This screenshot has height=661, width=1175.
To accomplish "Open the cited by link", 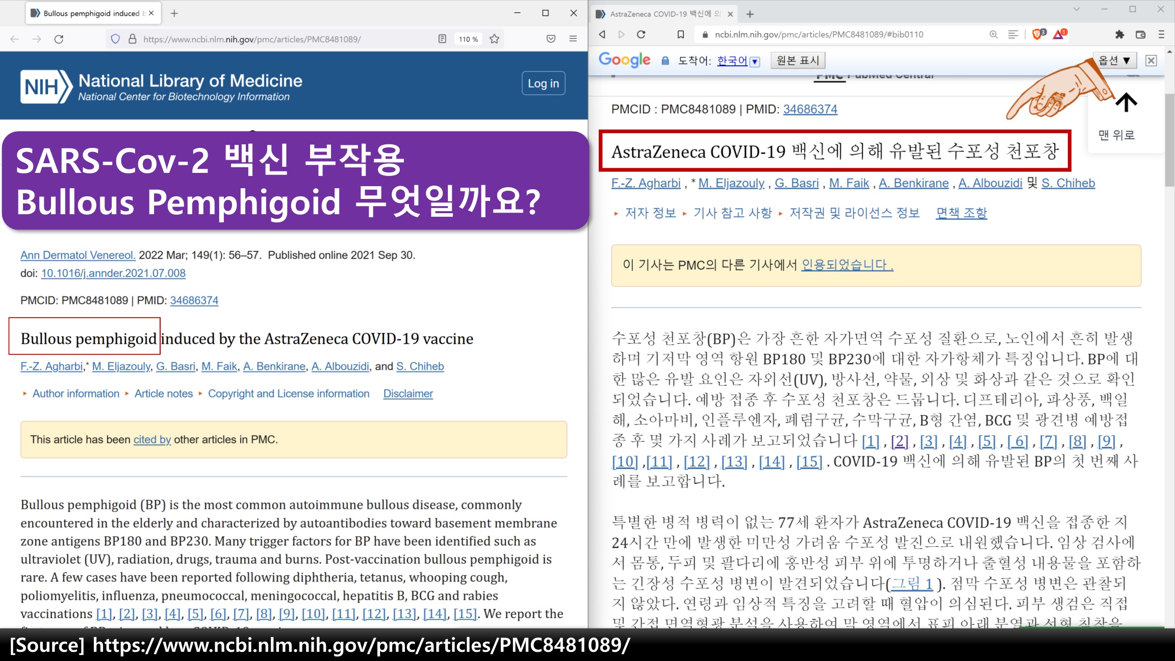I will point(152,440).
